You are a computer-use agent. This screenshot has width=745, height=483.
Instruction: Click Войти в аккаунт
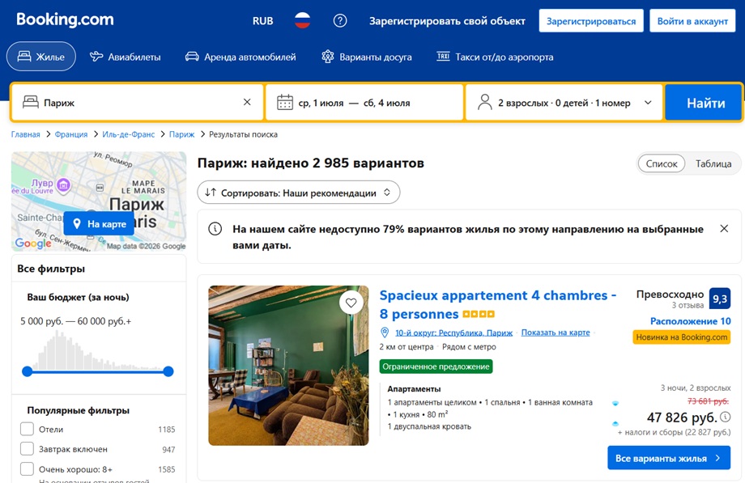(x=692, y=21)
